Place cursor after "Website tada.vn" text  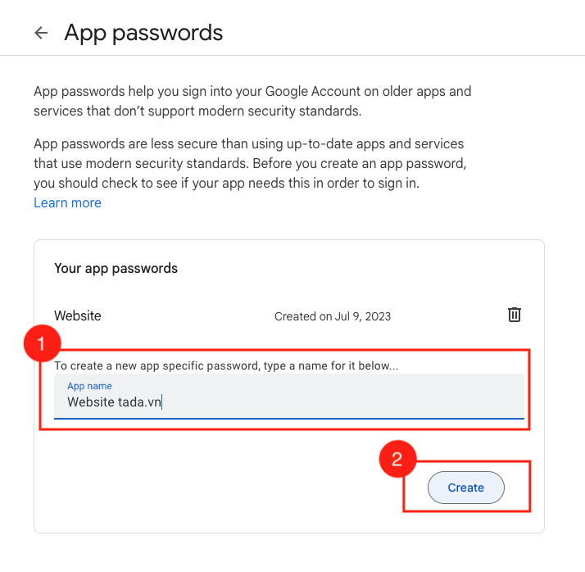coord(163,402)
